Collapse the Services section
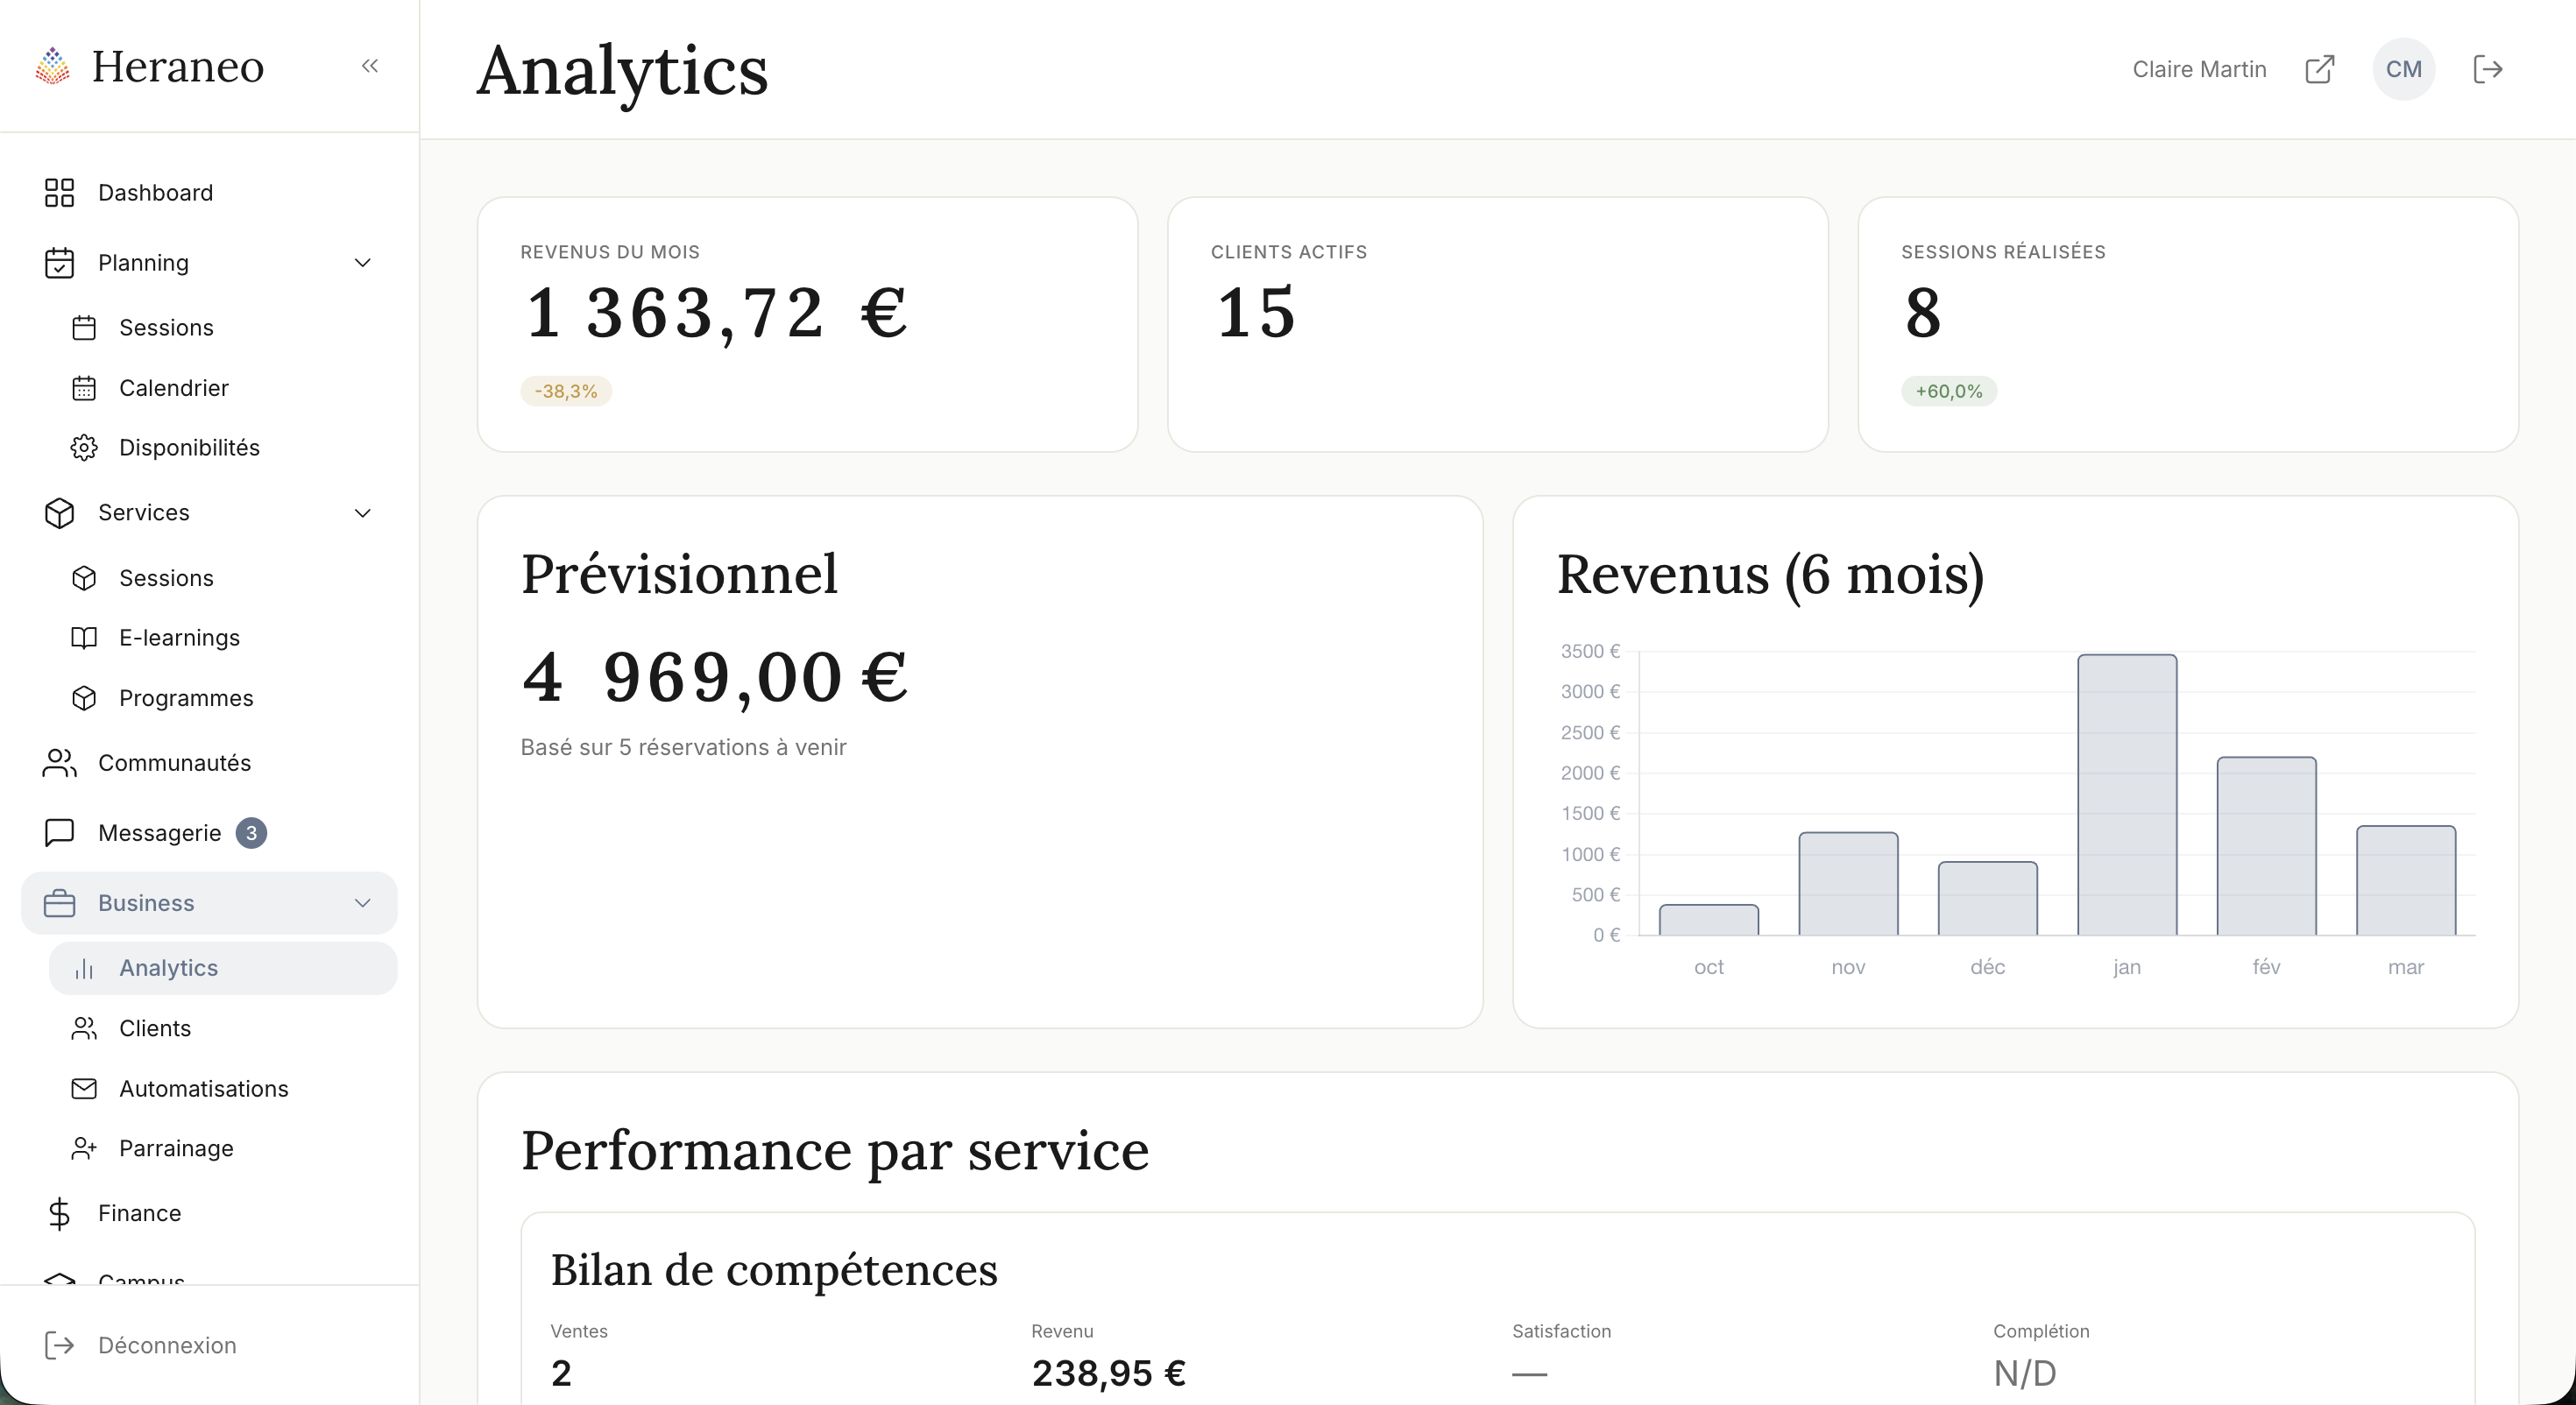The image size is (2576, 1405). pyautogui.click(x=363, y=513)
